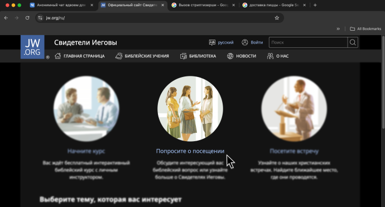The width and height of the screenshot is (385, 207).
Task: Click Выберите тему, которая вас интересует heading
Action: (x=110, y=199)
